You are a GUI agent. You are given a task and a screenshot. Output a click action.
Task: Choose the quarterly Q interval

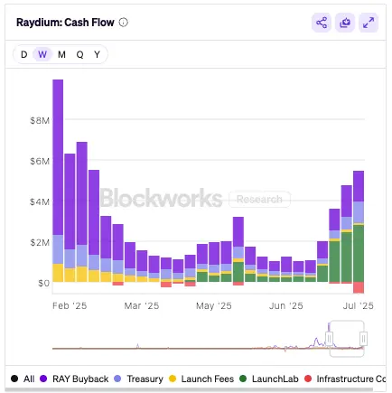79,54
